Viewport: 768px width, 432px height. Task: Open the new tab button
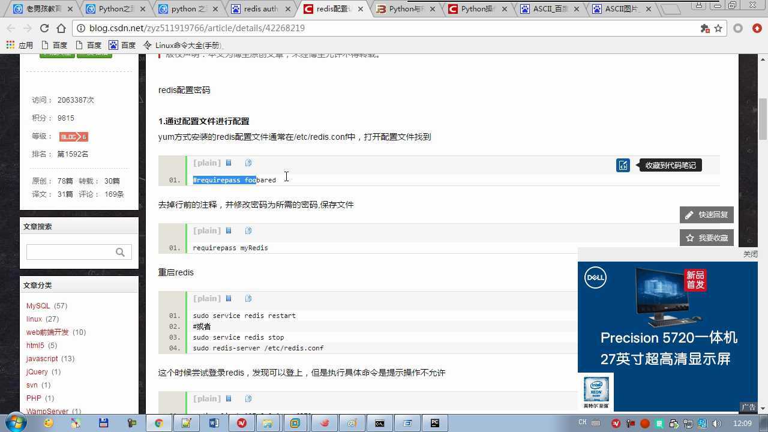click(670, 10)
